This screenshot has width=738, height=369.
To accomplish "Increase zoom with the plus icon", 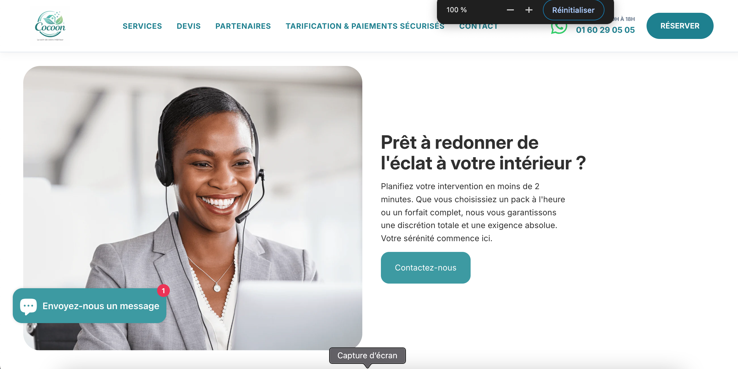I will pos(529,10).
